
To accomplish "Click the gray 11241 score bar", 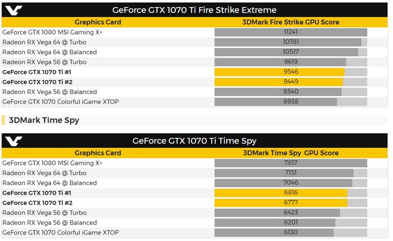I will (x=291, y=32).
